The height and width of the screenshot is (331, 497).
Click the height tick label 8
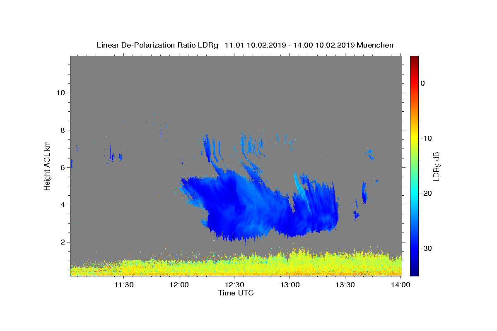point(63,130)
